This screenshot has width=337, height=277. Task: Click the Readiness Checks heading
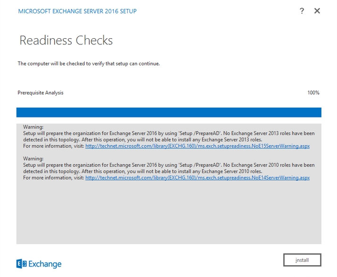click(66, 41)
